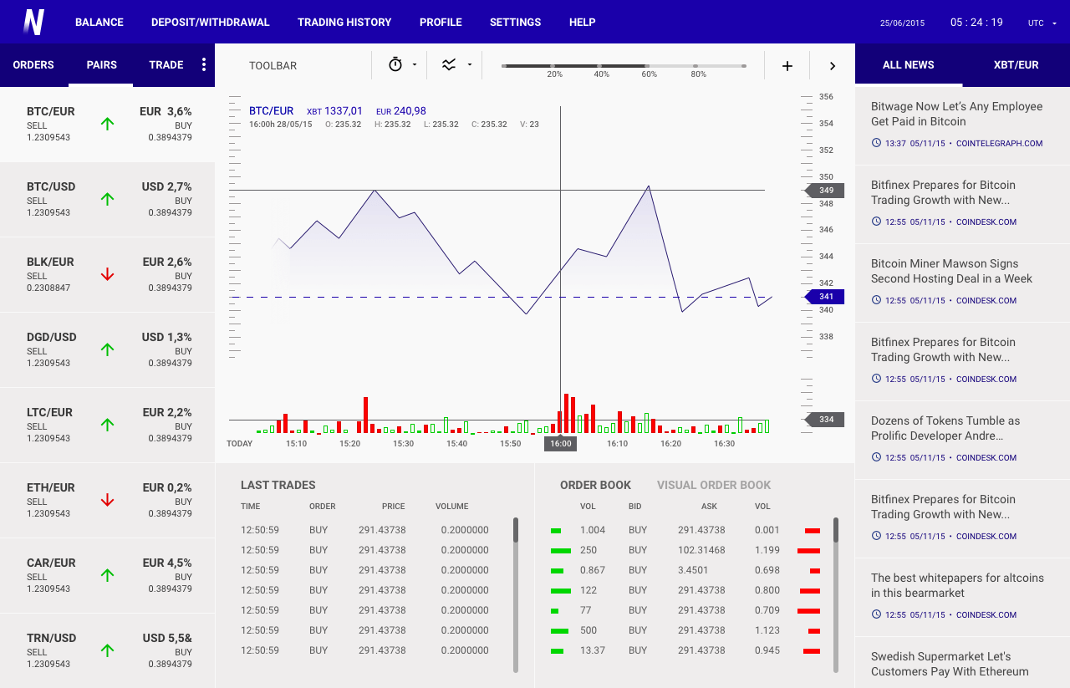Open the Bitcoin Miner Mawson news article
The height and width of the screenshot is (688, 1070).
pos(951,271)
